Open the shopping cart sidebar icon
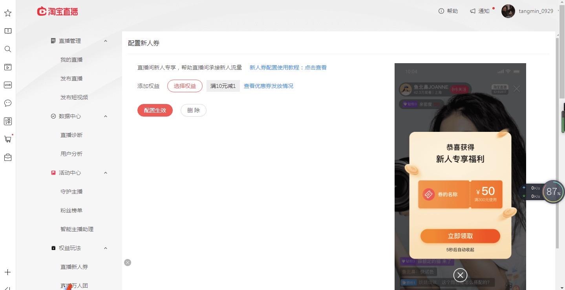The width and height of the screenshot is (565, 290). tap(8, 139)
